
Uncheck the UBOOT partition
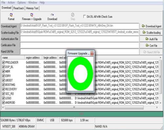[3, 80]
